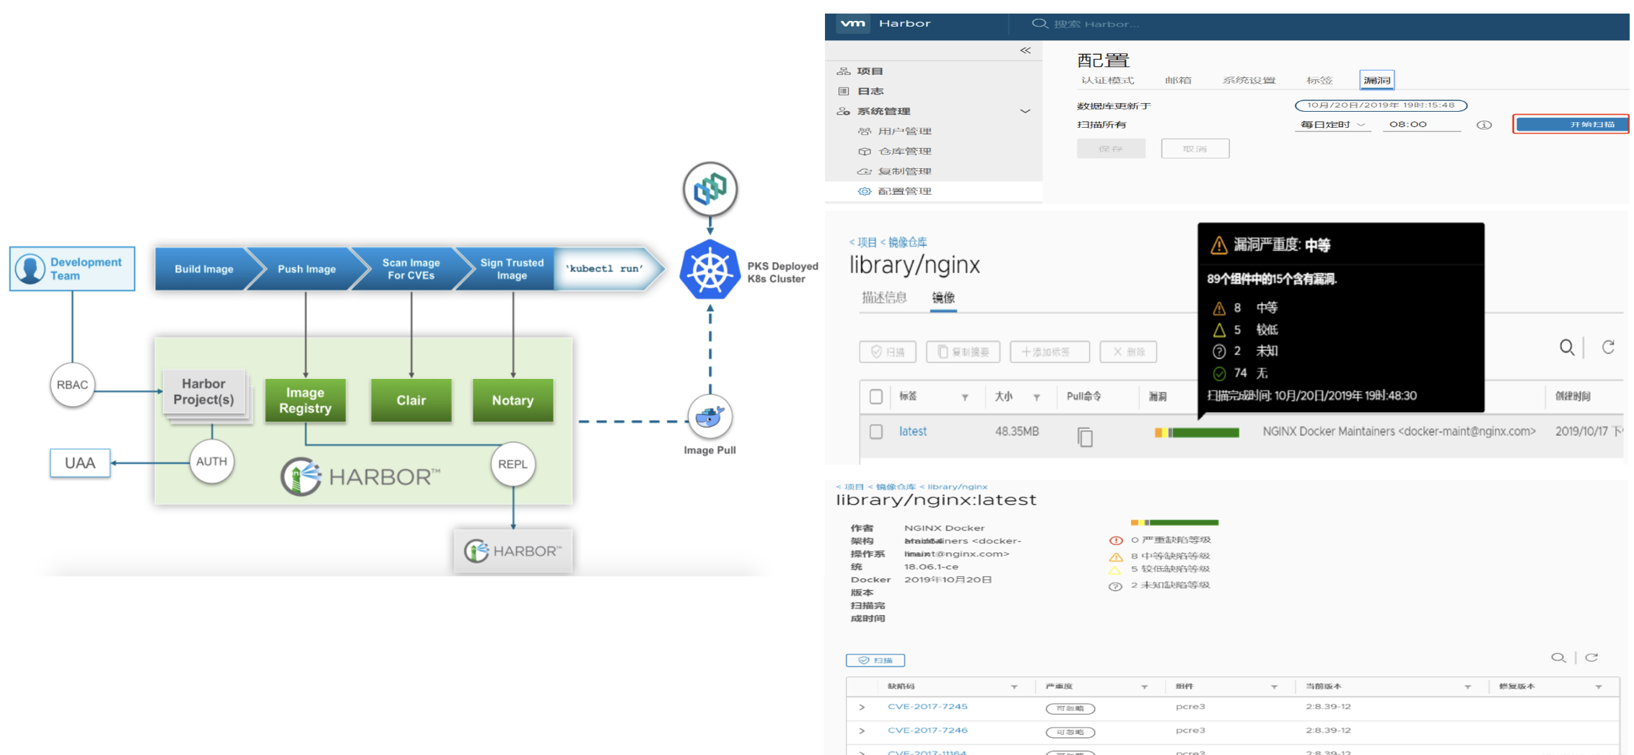This screenshot has width=1634, height=755.
Task: Expand the 系统管理 section chevron
Action: pos(1025,111)
